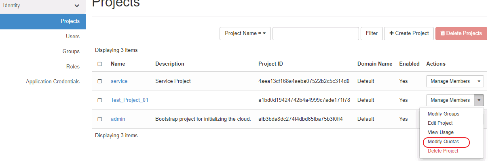Collapse the Identity sidebar section chevron
This screenshot has height=161, width=488.
pyautogui.click(x=77, y=6)
